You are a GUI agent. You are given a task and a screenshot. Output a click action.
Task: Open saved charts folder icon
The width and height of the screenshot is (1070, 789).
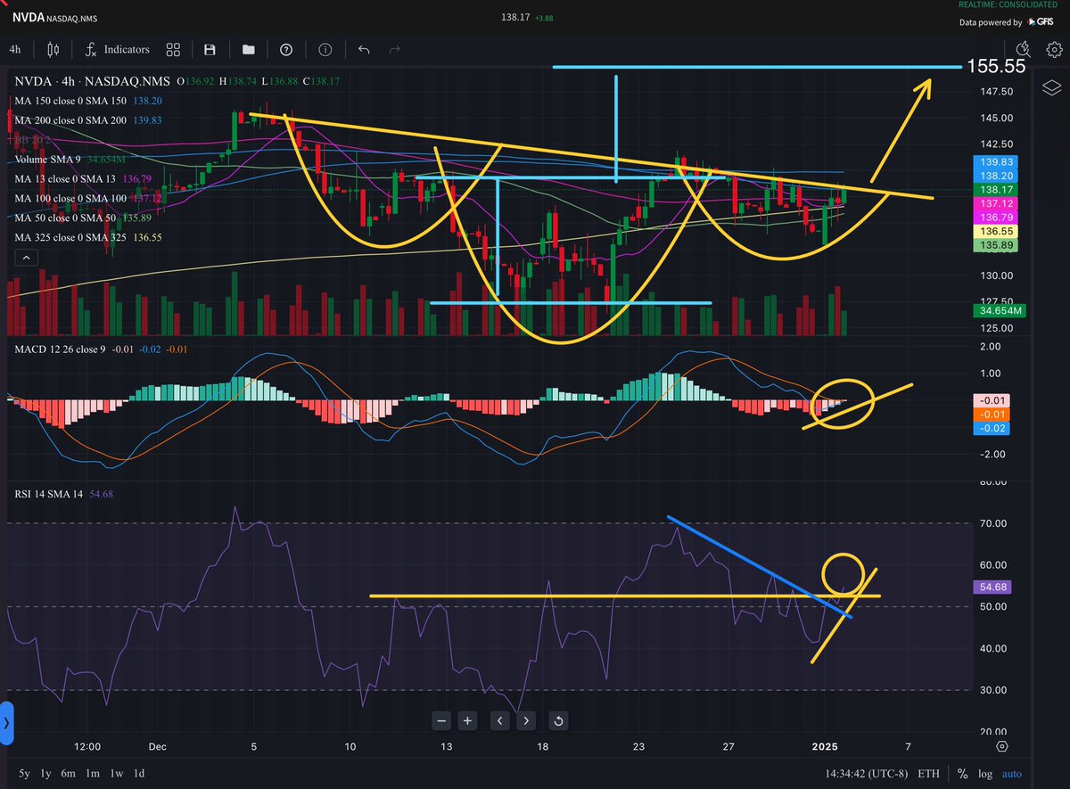248,50
